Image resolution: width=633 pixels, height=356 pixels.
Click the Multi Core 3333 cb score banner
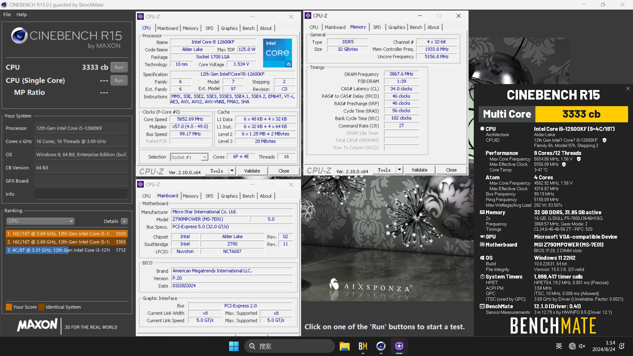pos(553,114)
